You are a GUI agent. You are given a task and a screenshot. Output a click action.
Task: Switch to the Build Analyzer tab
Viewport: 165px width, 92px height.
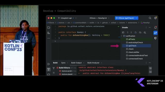[93, 63]
